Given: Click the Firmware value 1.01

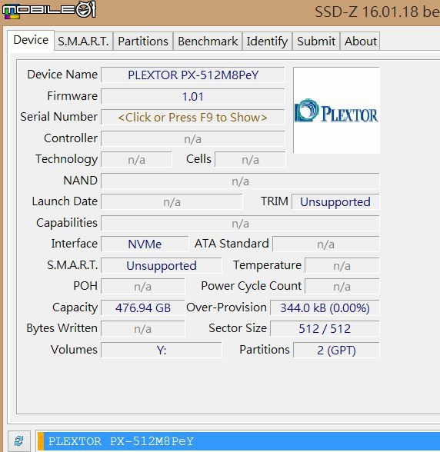Looking at the screenshot, I should click(x=193, y=96).
